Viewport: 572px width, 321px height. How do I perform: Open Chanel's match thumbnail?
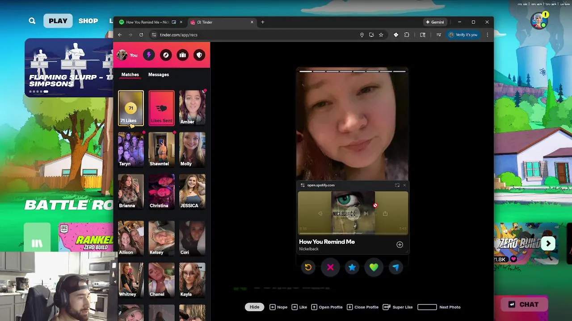tap(161, 280)
